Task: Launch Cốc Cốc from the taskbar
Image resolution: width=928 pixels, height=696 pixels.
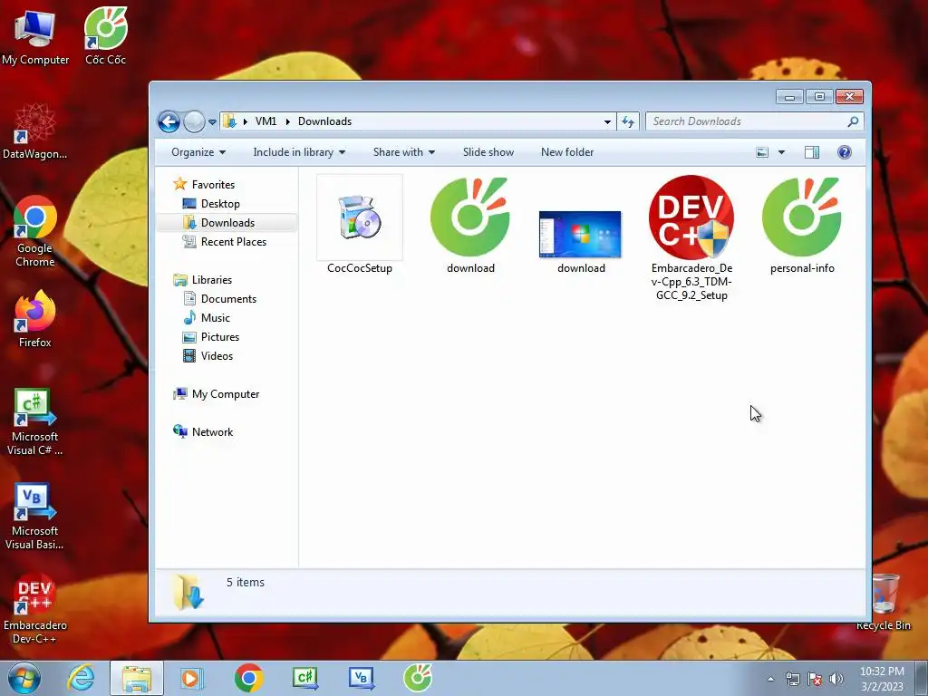Action: [418, 678]
